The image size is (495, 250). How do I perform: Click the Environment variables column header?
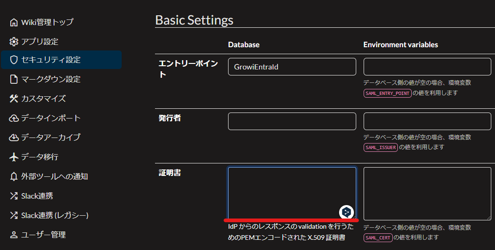click(401, 45)
